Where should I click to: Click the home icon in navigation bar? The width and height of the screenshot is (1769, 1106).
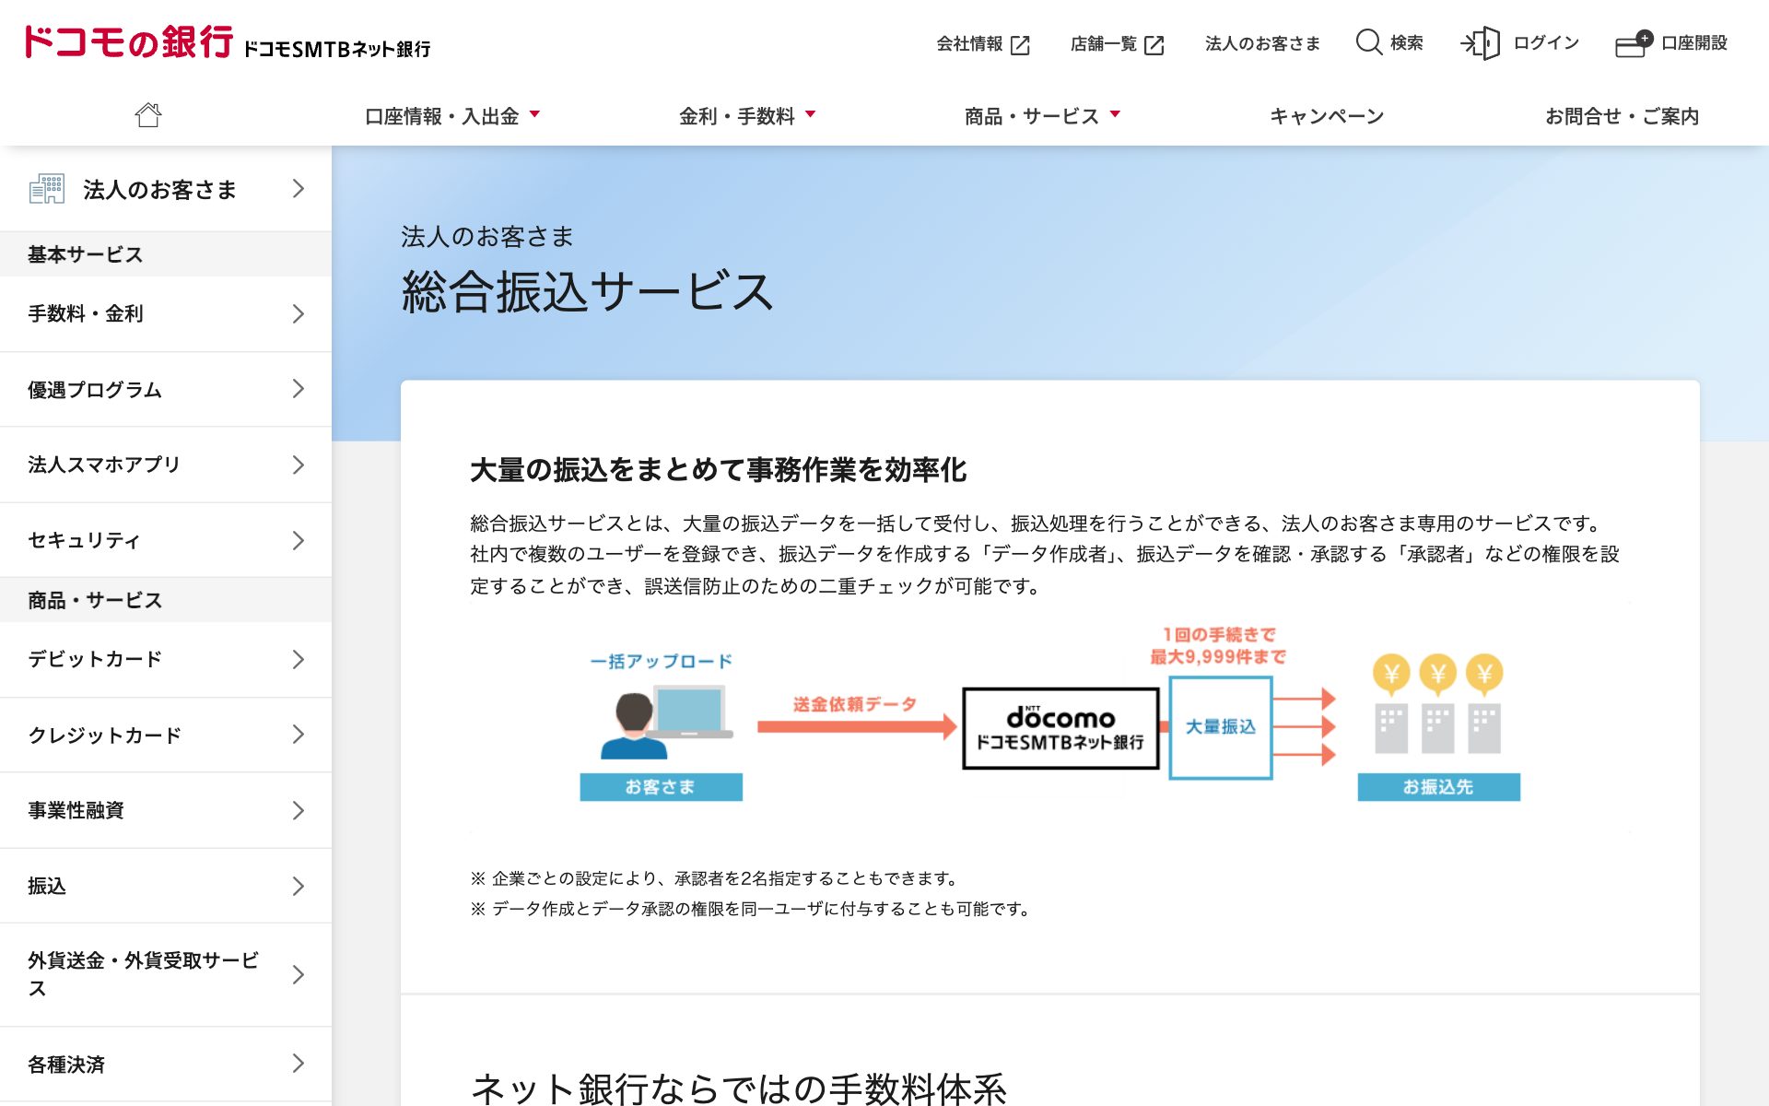(x=147, y=115)
